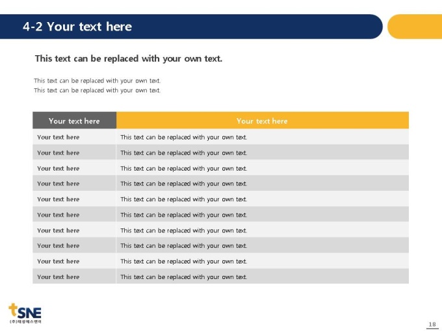The image size is (442, 331).
Task: Click the second small paragraph line below heading
Action: pyautogui.click(x=97, y=90)
